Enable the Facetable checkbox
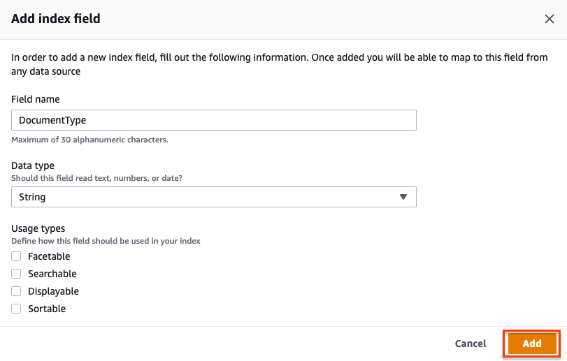This screenshot has width=567, height=361. pos(16,256)
